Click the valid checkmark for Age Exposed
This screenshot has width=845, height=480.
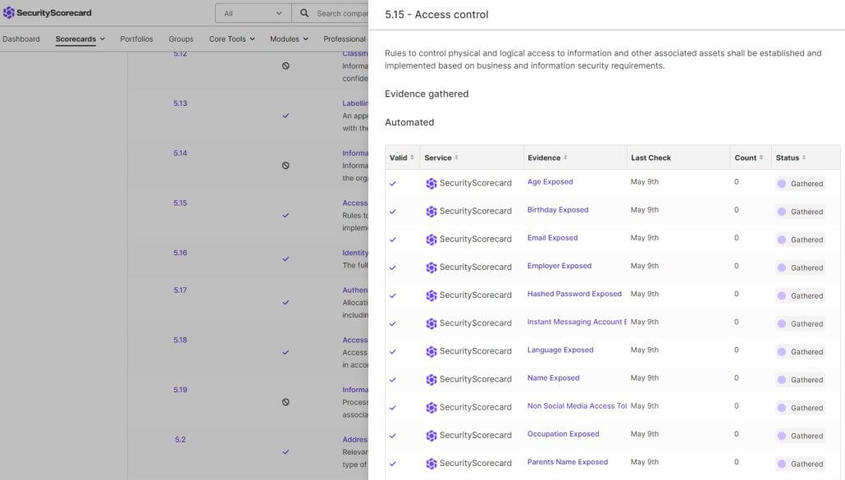tap(393, 184)
